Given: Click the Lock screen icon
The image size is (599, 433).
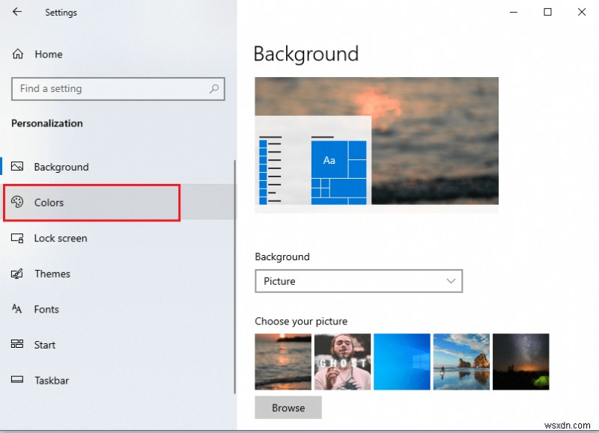Looking at the screenshot, I should coord(17,238).
